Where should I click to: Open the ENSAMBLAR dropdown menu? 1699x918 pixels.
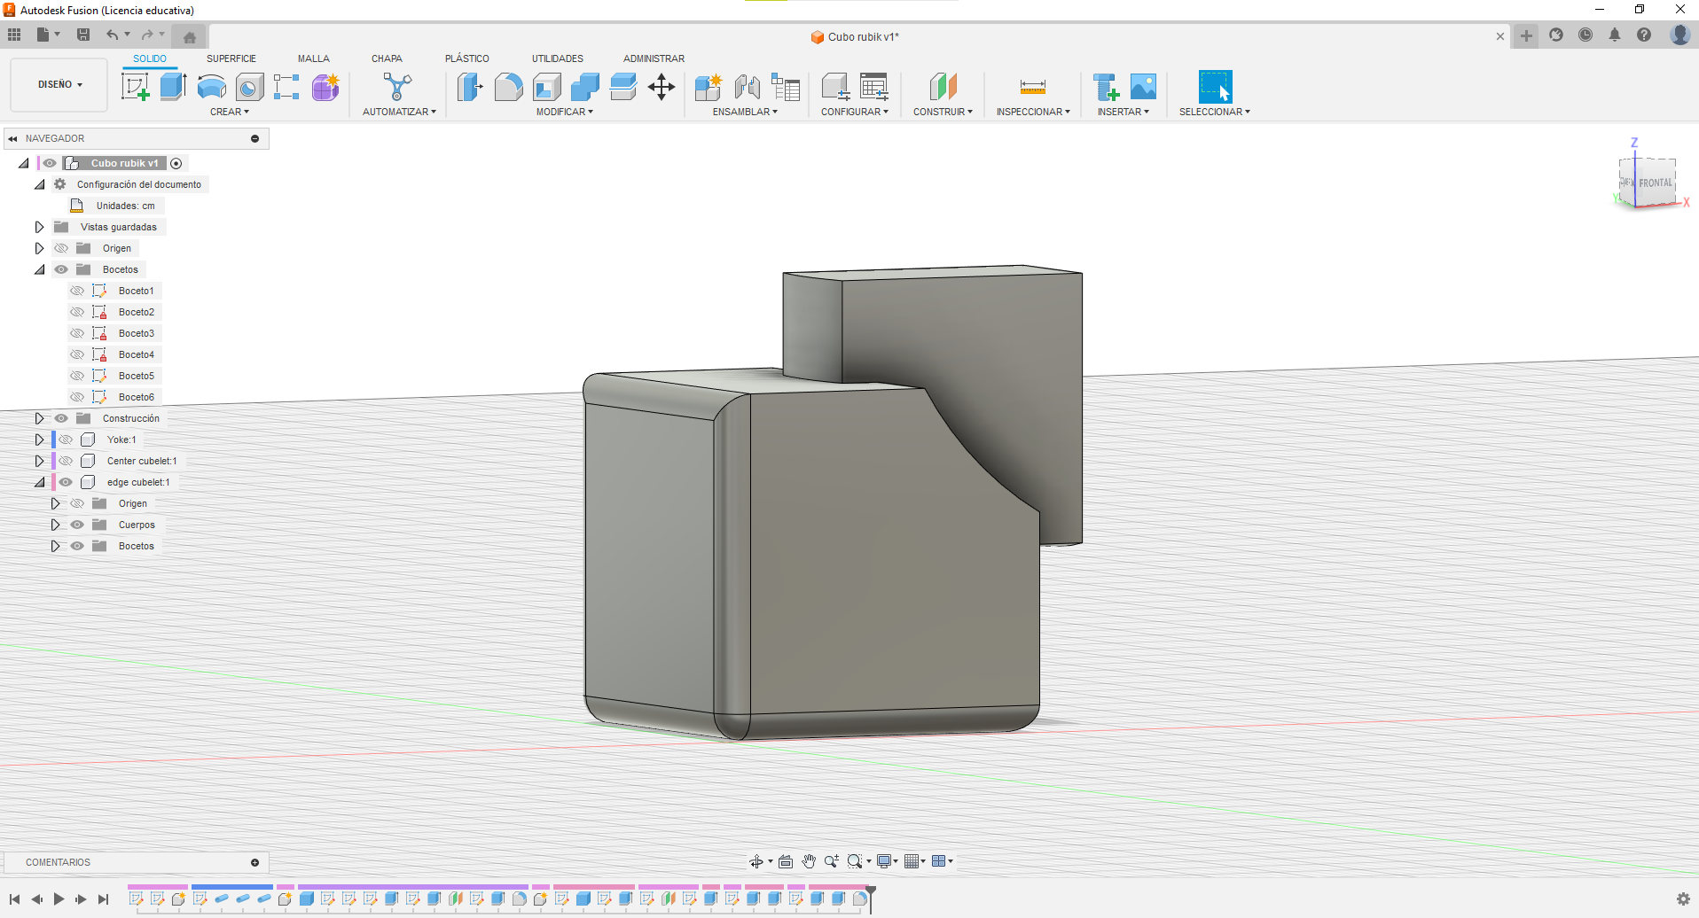coord(745,112)
